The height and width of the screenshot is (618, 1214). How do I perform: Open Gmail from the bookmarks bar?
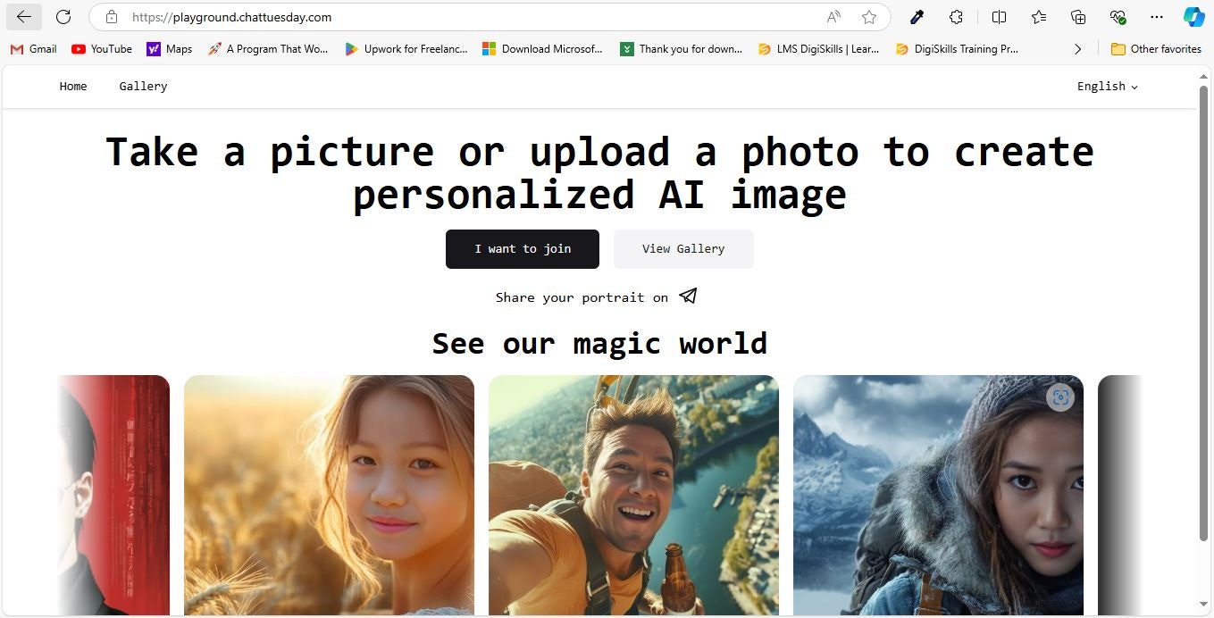pyautogui.click(x=33, y=49)
